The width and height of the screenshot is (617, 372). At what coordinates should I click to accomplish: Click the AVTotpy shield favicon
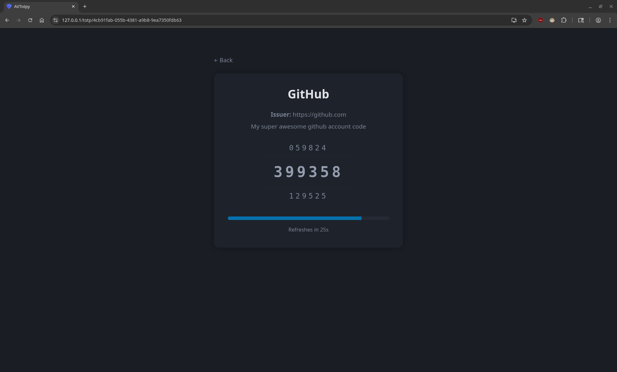click(x=9, y=6)
